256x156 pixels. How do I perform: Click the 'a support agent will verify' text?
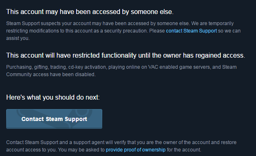(x=98, y=142)
